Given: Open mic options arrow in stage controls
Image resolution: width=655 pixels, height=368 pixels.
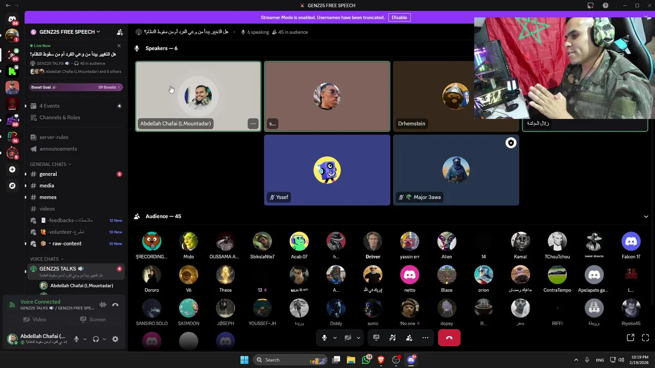Looking at the screenshot, I should point(335,338).
